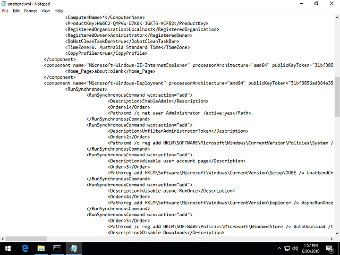Click the Order 3 line
The image size is (340, 255).
(129, 167)
